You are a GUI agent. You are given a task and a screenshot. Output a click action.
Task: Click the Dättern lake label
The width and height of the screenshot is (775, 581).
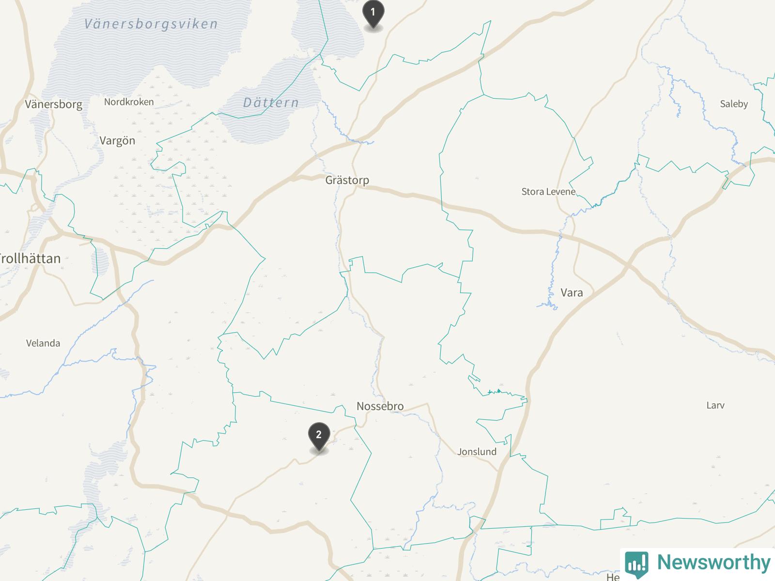(271, 103)
